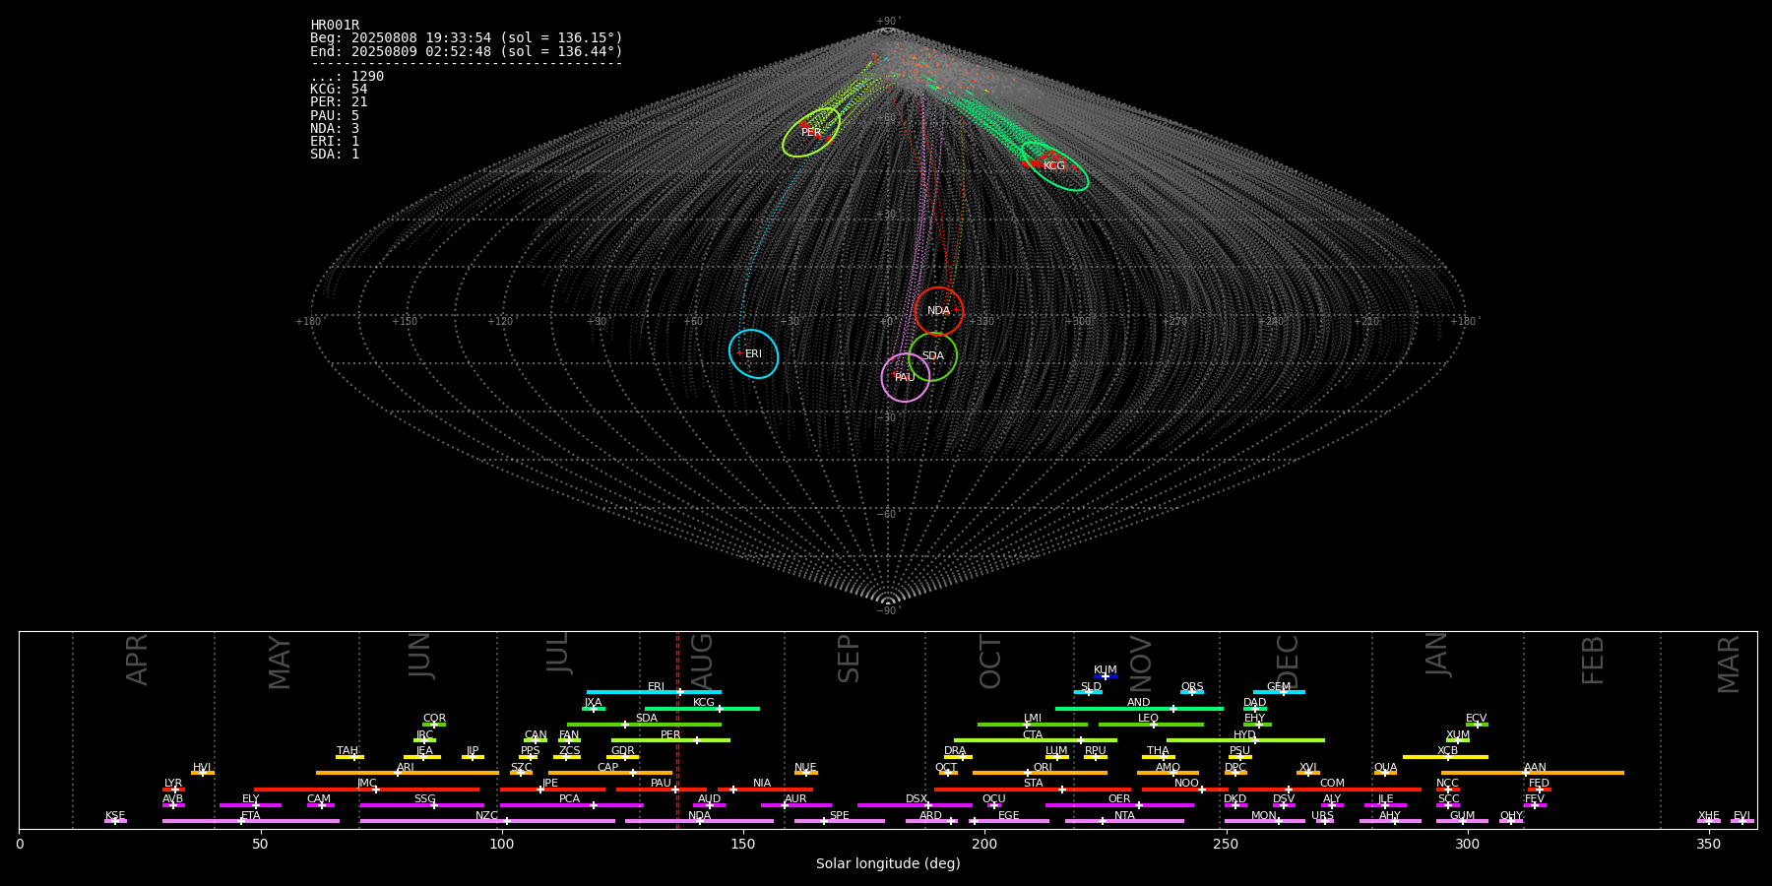This screenshot has width=1772, height=886.
Task: Select the pink ETA shower bar on the timeline
Action: pyautogui.click(x=251, y=821)
